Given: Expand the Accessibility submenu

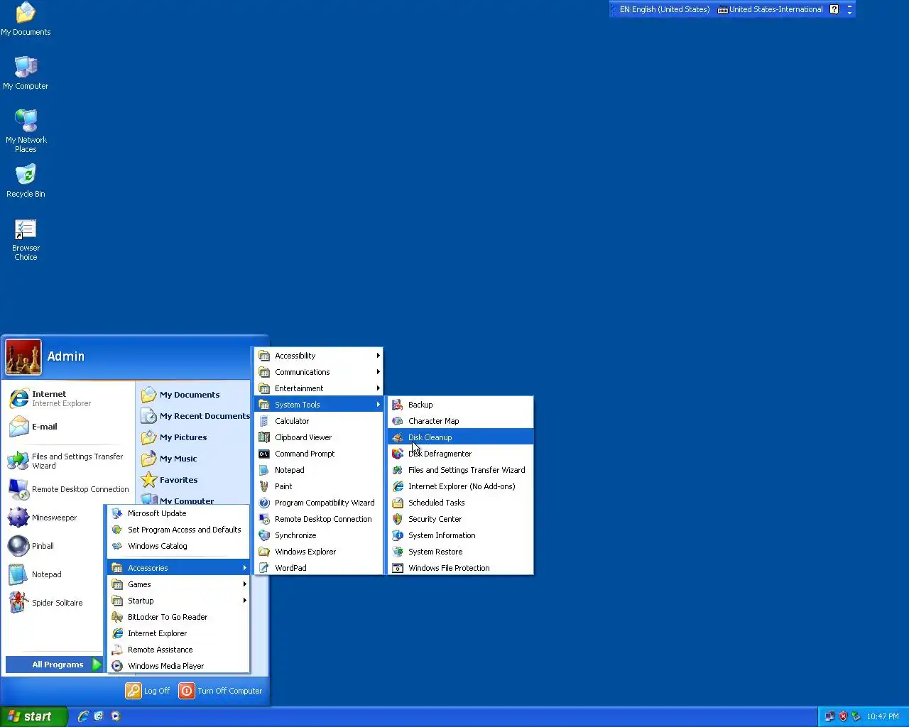Looking at the screenshot, I should [319, 356].
